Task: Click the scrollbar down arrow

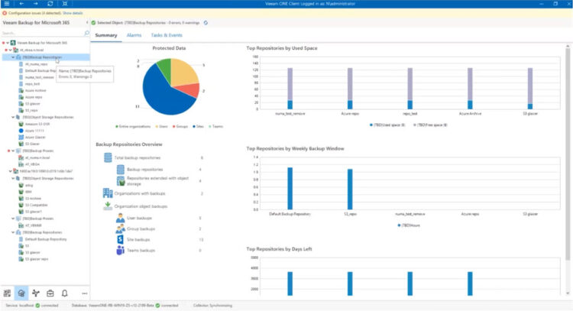Action: click(x=568, y=293)
